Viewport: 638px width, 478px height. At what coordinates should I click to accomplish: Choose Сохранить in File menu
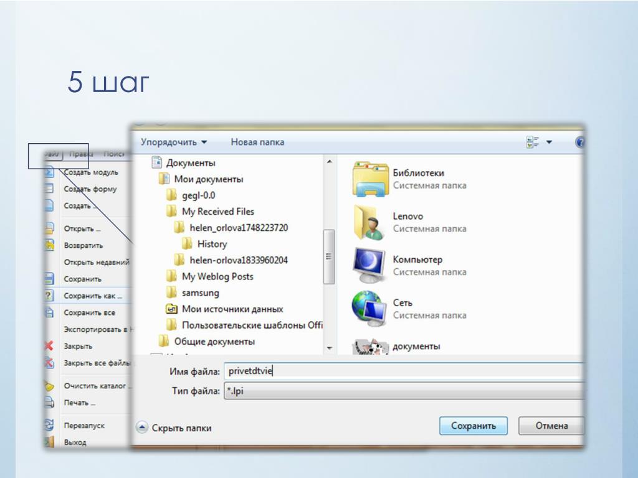(x=83, y=279)
